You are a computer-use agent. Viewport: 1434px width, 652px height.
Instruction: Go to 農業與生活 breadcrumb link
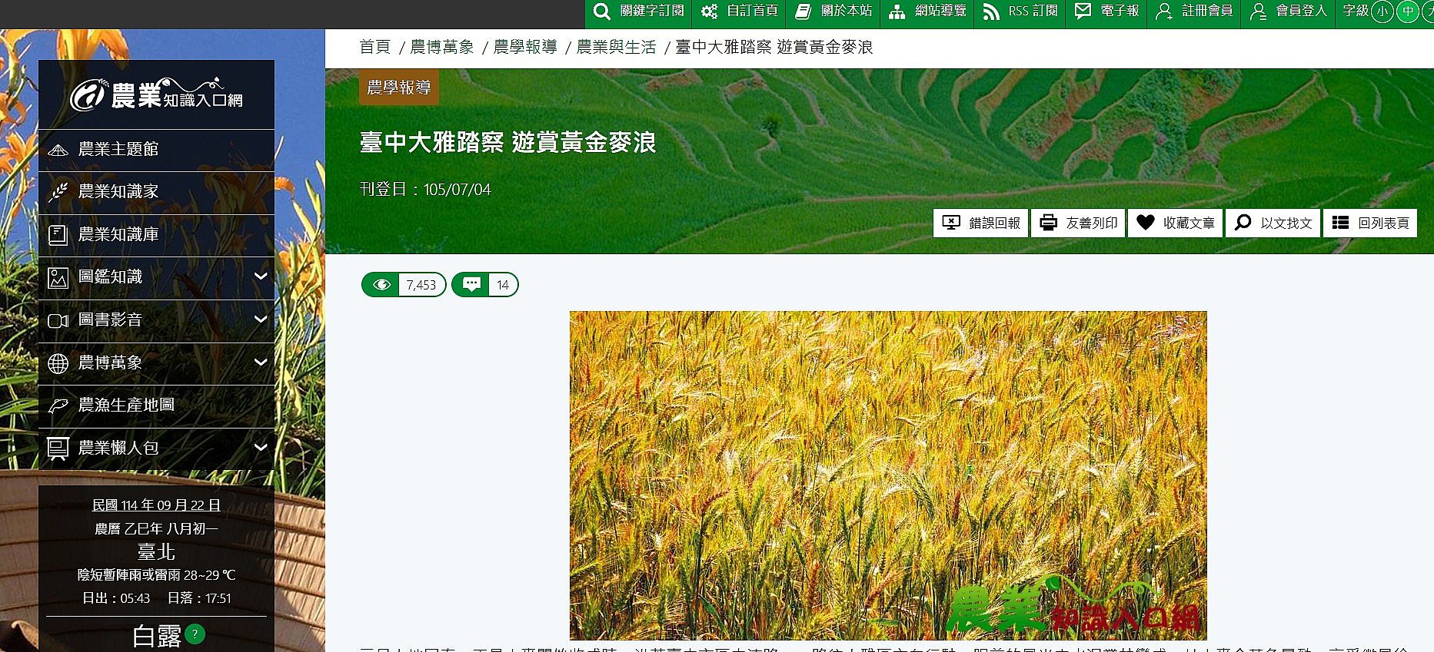pos(616,48)
